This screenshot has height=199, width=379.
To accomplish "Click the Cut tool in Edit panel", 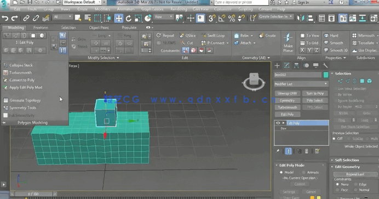I will (x=187, y=43).
